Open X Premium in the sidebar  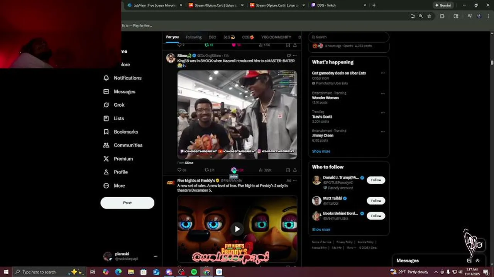coord(118,159)
